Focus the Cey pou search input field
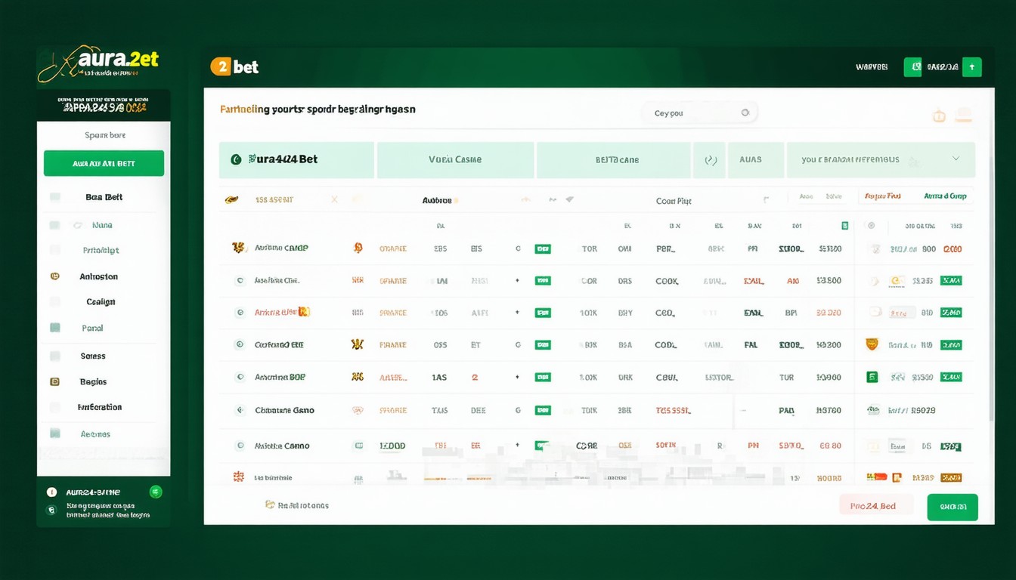This screenshot has height=580, width=1016. (688, 113)
